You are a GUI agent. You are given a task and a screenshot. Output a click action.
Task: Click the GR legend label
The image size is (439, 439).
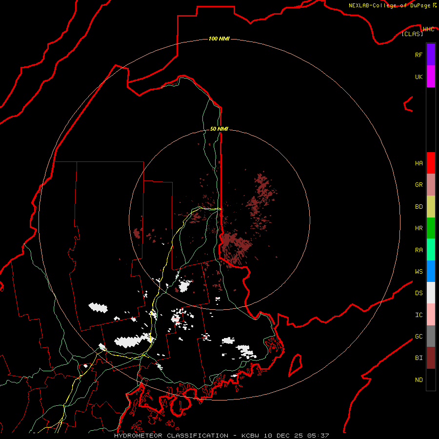coord(419,185)
